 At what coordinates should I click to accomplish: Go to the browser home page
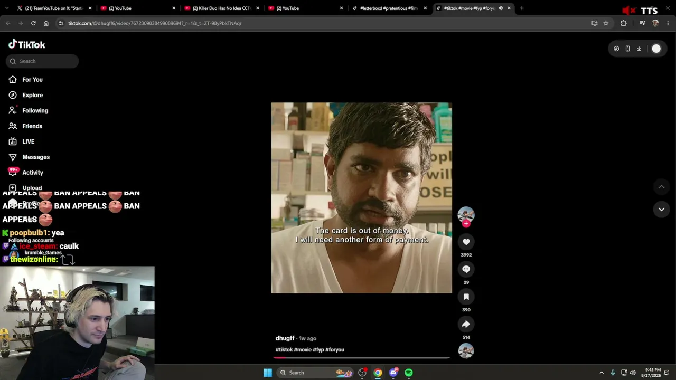[46, 23]
